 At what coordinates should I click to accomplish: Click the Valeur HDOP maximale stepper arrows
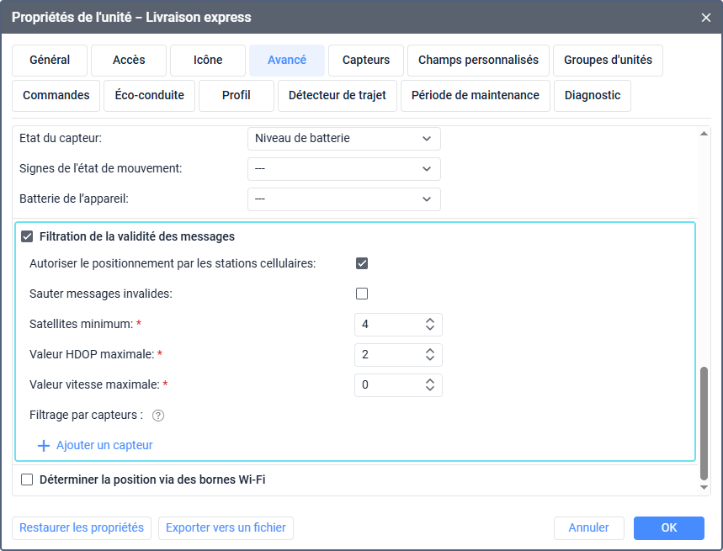click(429, 354)
